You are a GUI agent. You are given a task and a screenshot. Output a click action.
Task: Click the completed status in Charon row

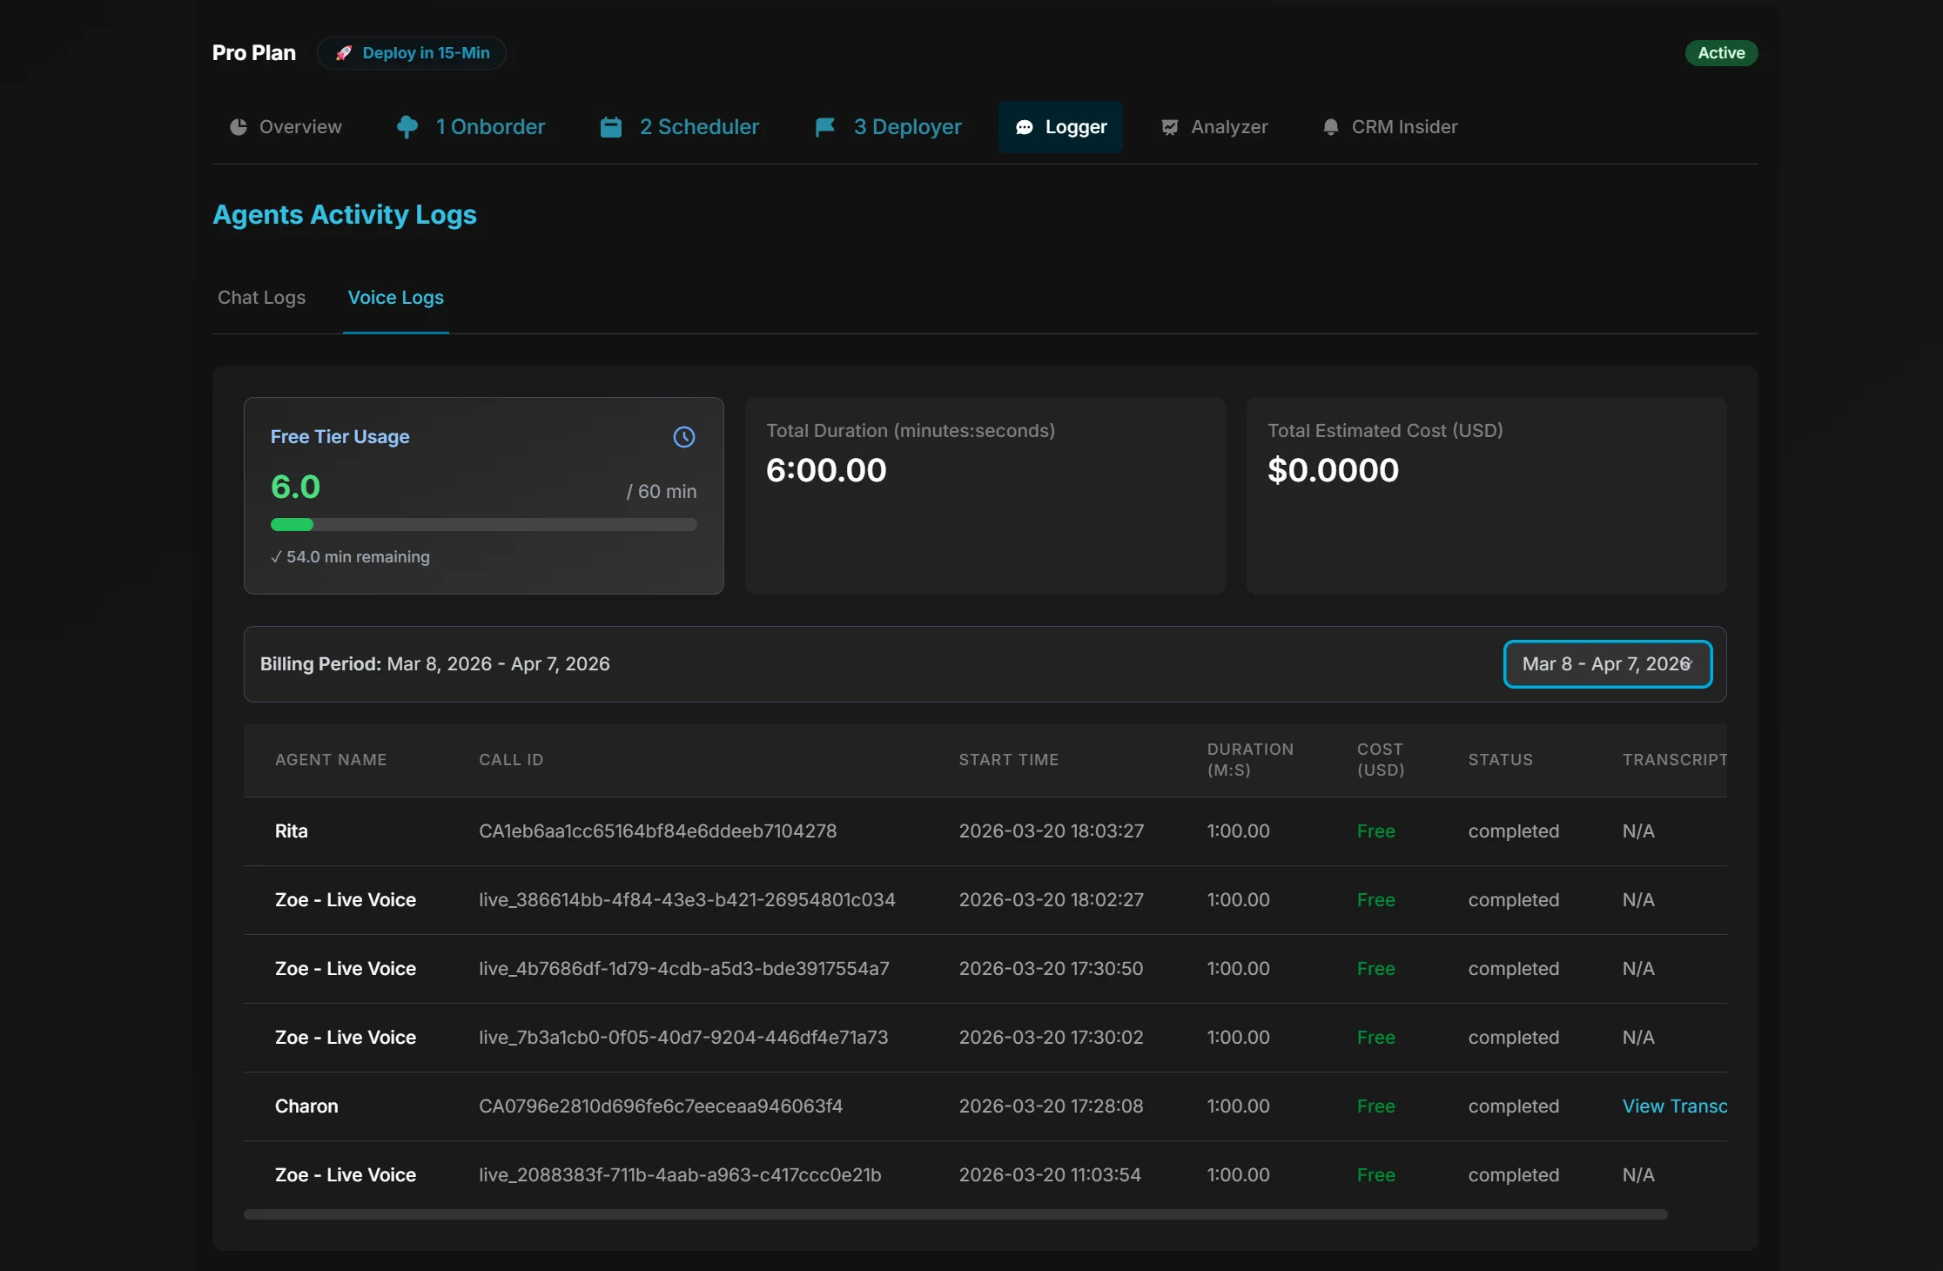(1514, 1106)
